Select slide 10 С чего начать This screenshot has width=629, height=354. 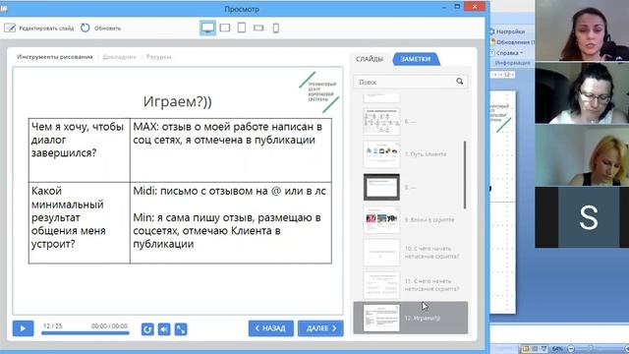point(411,253)
